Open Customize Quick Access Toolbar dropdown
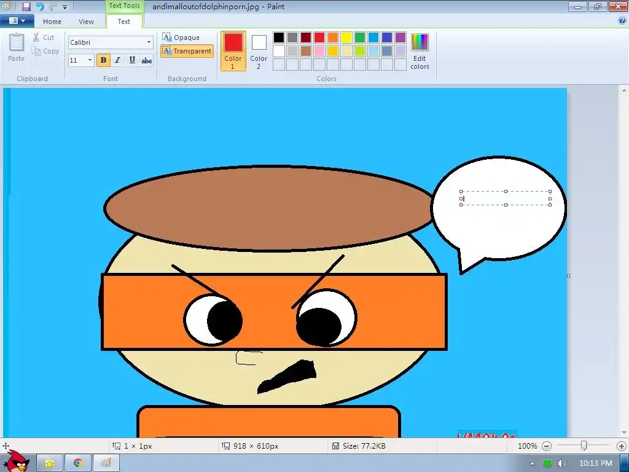Image resolution: width=629 pixels, height=472 pixels. 64,7
